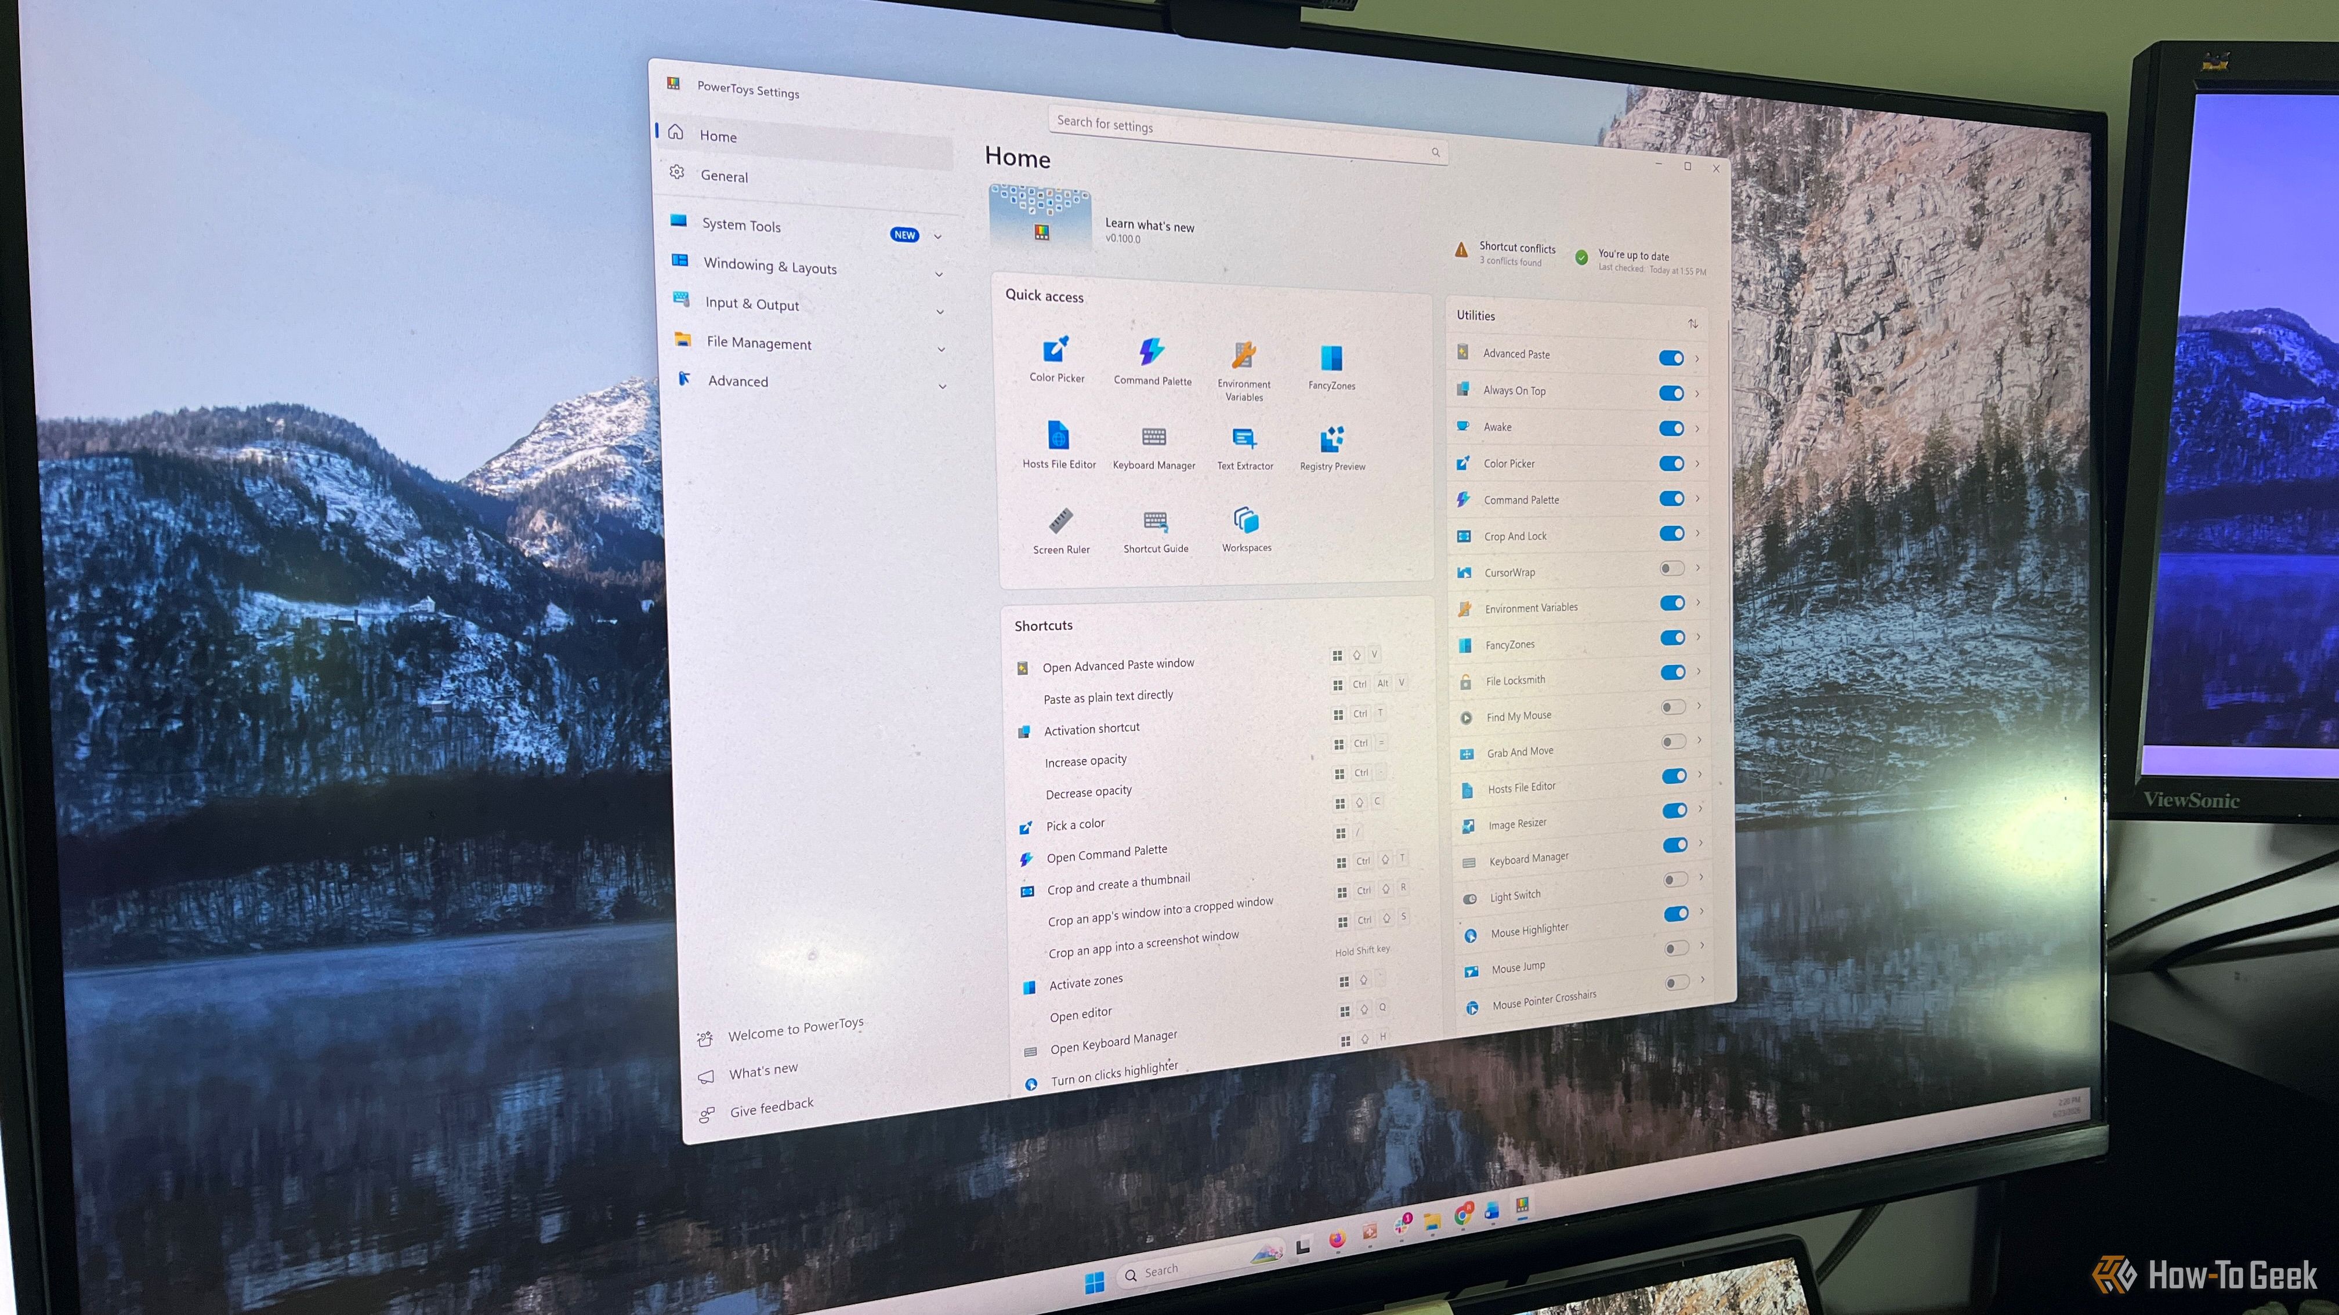
Task: Open File Explorer from the taskbar
Action: (x=1433, y=1222)
